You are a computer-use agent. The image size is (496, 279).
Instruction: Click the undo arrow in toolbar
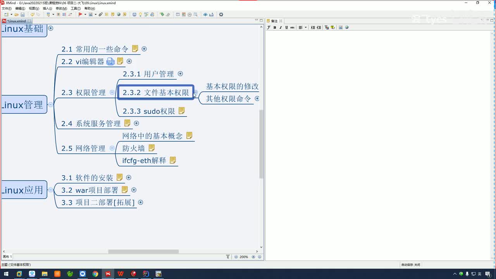(x=33, y=15)
